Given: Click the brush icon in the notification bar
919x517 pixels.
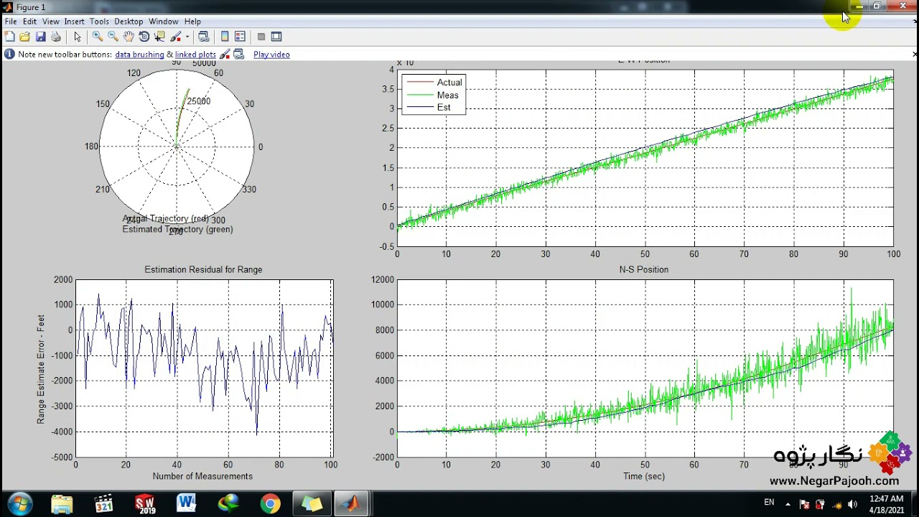Looking at the screenshot, I should point(225,55).
